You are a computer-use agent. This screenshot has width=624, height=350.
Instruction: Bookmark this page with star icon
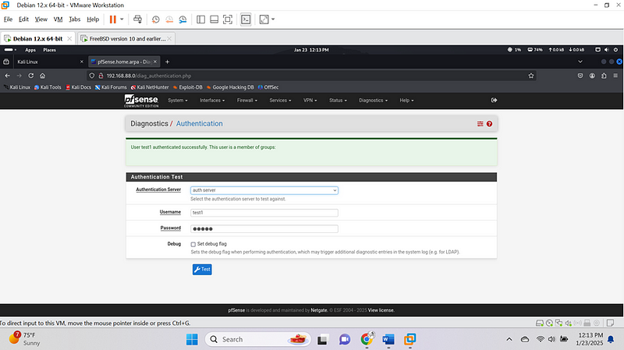coord(531,76)
